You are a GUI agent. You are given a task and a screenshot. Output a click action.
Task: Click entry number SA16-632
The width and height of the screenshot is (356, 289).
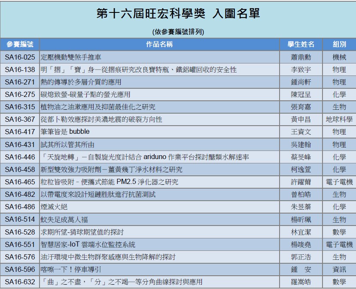tap(20, 282)
